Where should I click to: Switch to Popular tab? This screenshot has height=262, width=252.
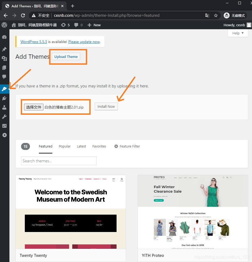click(x=65, y=146)
